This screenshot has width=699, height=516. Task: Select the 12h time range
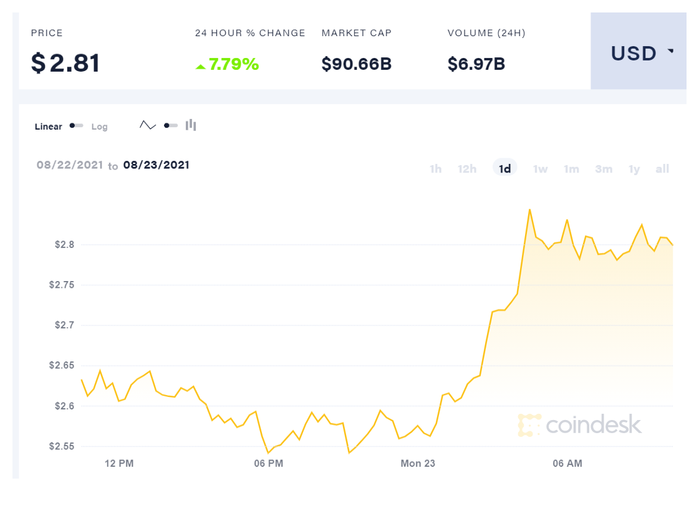467,169
